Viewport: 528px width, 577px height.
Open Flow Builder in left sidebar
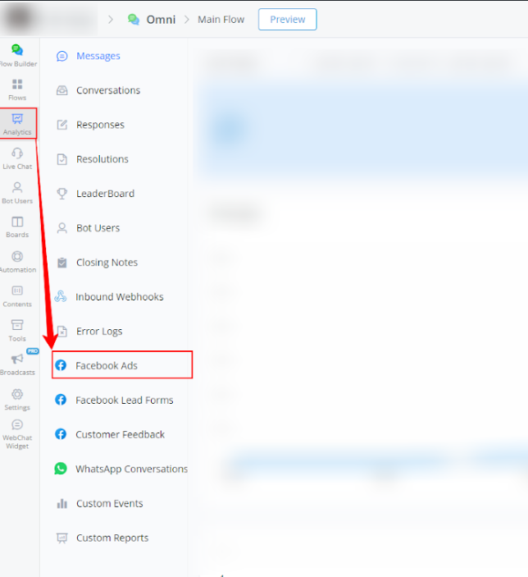[x=17, y=54]
